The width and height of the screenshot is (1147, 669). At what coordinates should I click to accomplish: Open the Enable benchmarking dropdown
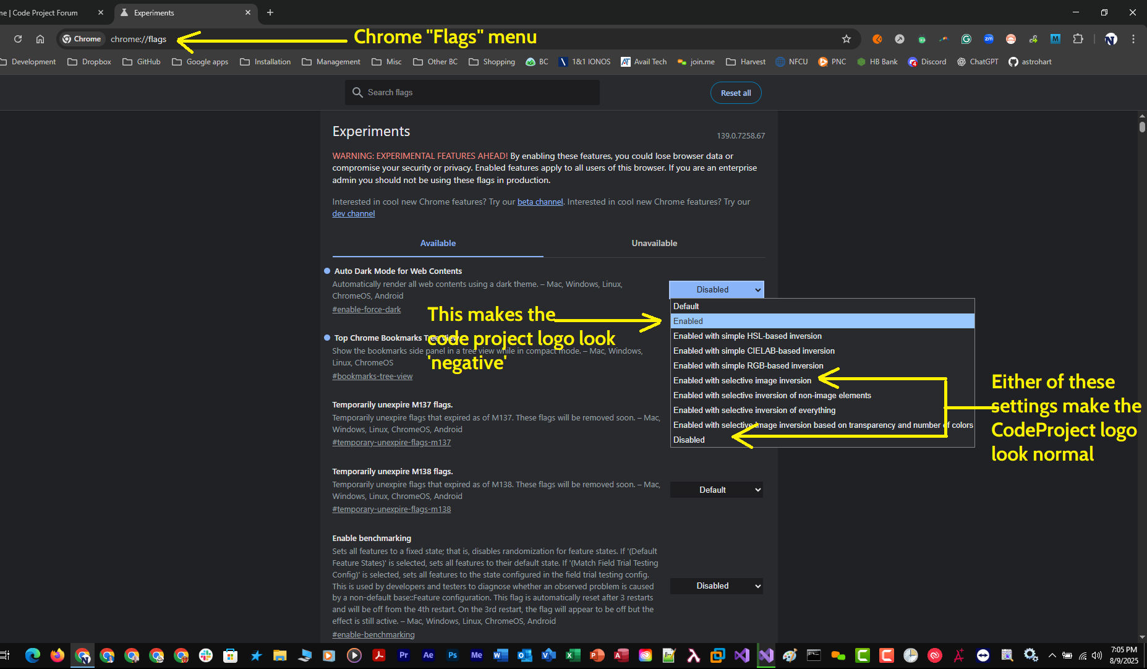point(717,586)
